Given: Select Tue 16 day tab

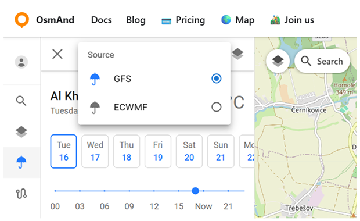Looking at the screenshot, I should pyautogui.click(x=64, y=151).
